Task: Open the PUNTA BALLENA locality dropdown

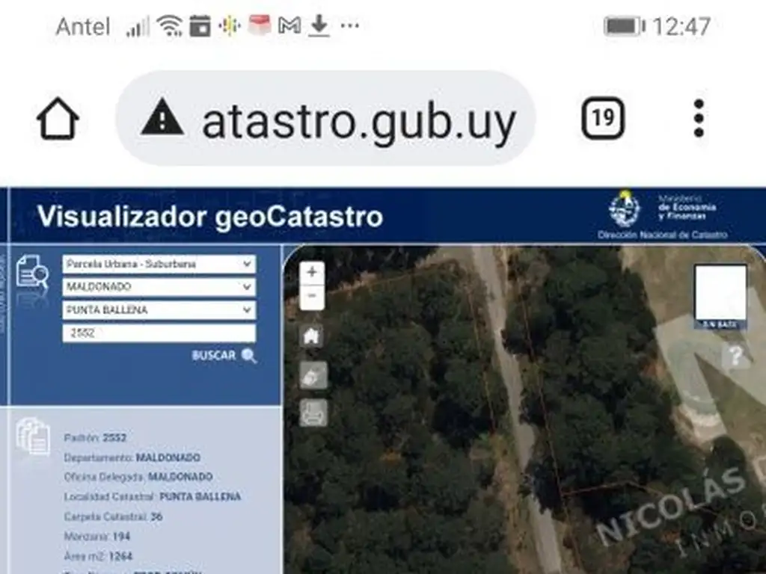Action: 159,310
